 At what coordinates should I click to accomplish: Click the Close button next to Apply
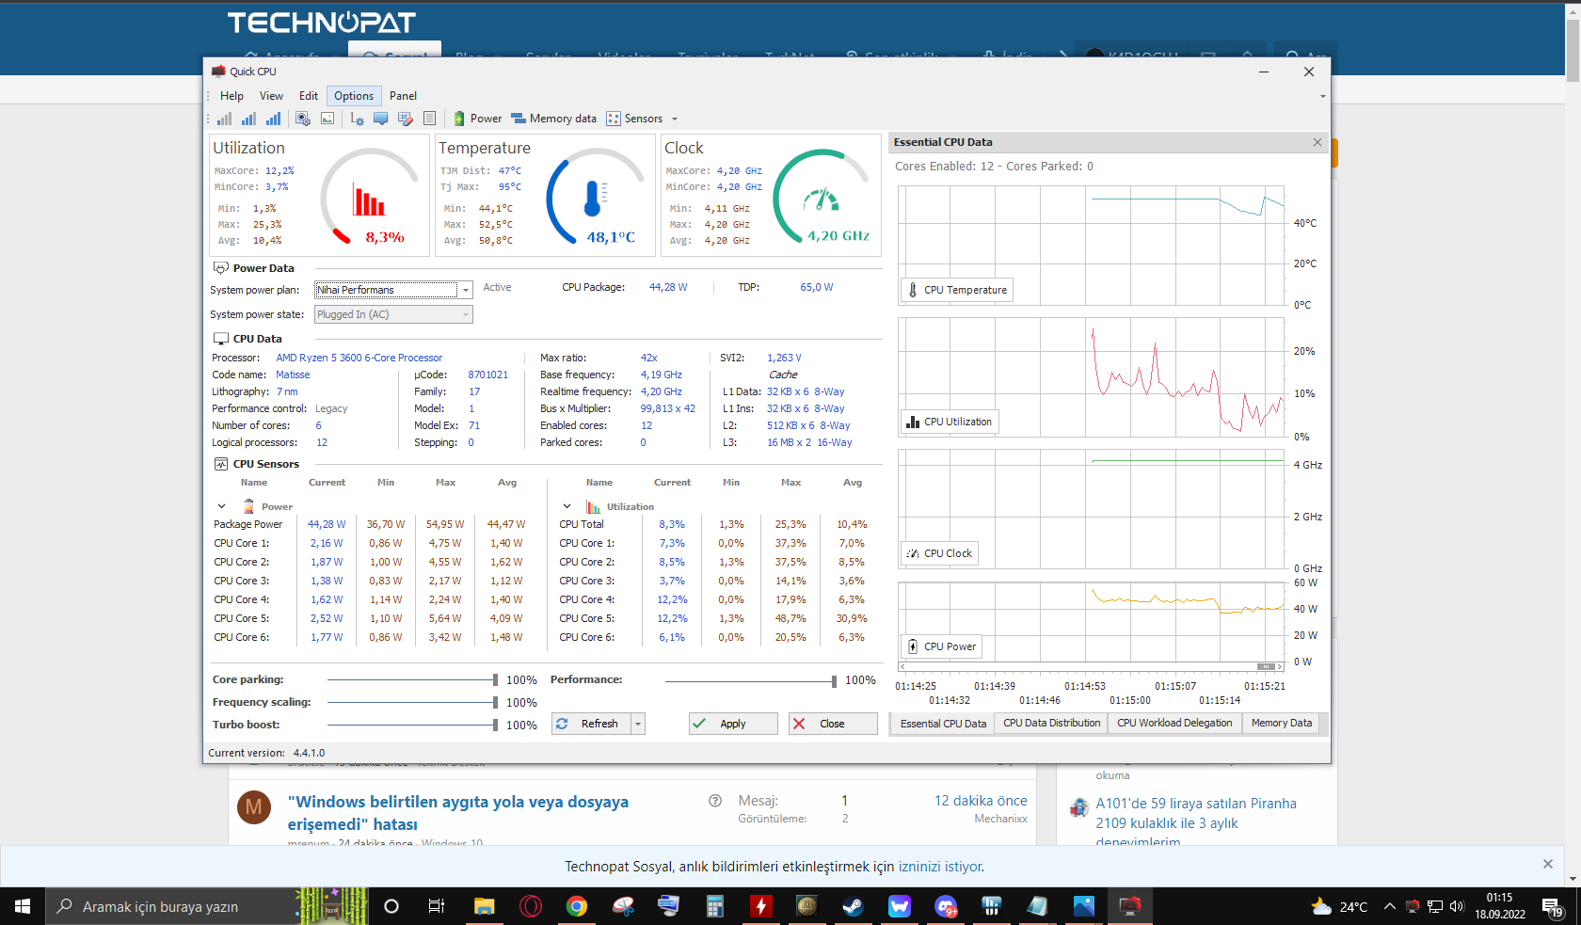[833, 724]
